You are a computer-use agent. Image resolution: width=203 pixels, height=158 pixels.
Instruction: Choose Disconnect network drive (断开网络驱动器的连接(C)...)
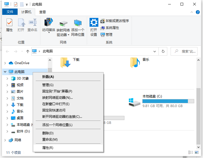pos(68,117)
